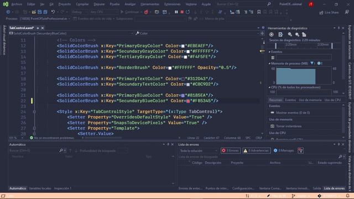The height and width of the screenshot is (199, 354).
Task: Toggle memory filter icon in Memoria de proceso
Action: [x=312, y=64]
